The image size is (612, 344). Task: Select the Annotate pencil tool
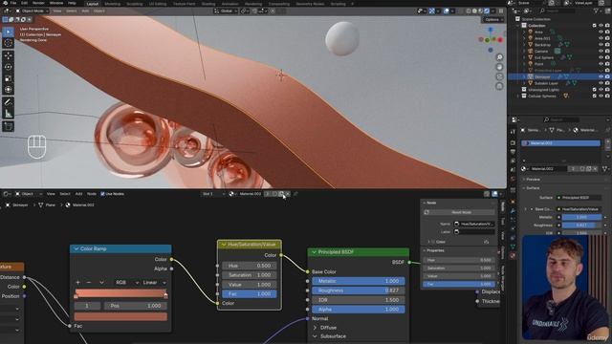[9, 102]
